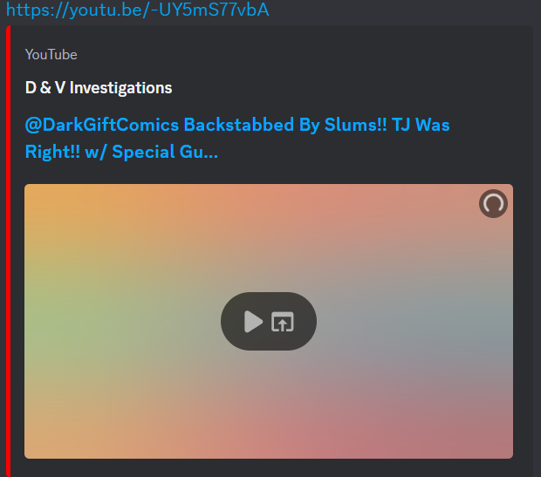Launch external player via arrow-box icon

(x=282, y=322)
